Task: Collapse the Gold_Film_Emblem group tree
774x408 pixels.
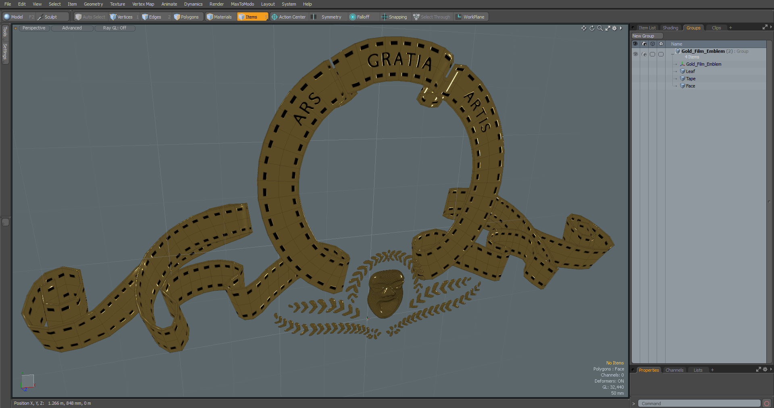Action: [x=672, y=54]
